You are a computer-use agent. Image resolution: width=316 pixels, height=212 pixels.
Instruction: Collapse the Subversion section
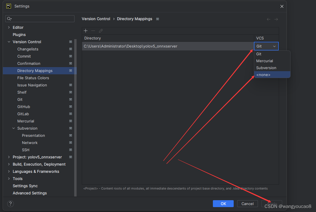[13, 128]
